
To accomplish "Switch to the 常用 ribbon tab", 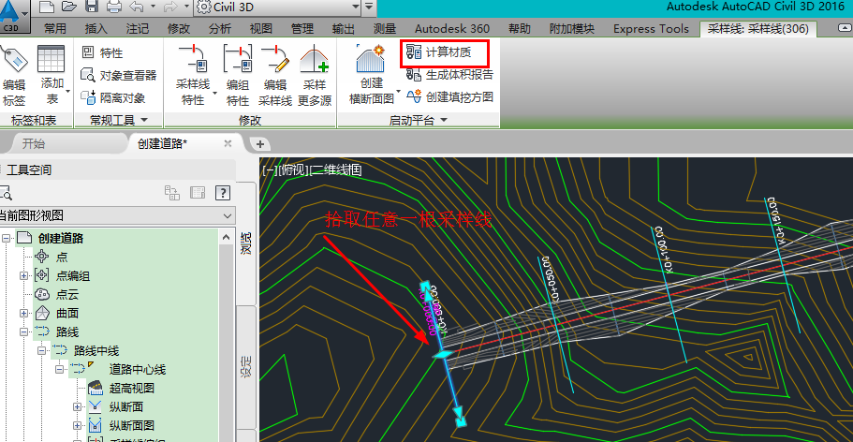I will [55, 29].
